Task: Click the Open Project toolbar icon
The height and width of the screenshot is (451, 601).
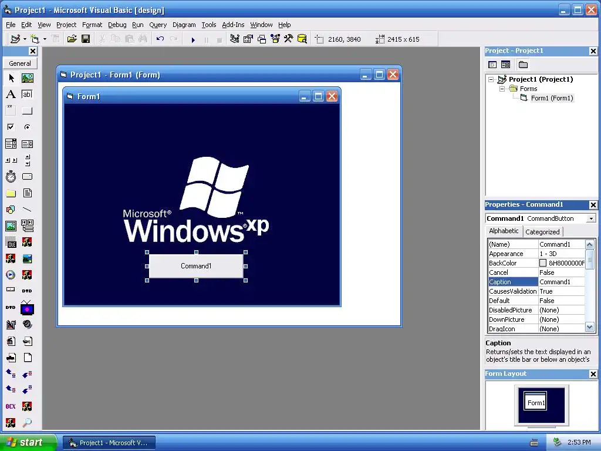Action: 72,39
